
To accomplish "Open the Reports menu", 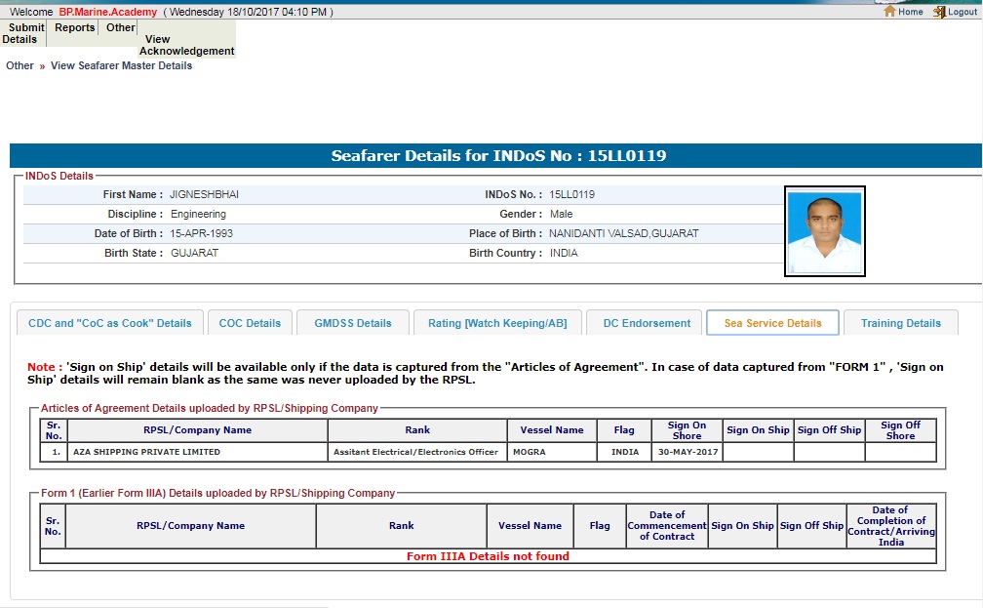I will click(75, 27).
